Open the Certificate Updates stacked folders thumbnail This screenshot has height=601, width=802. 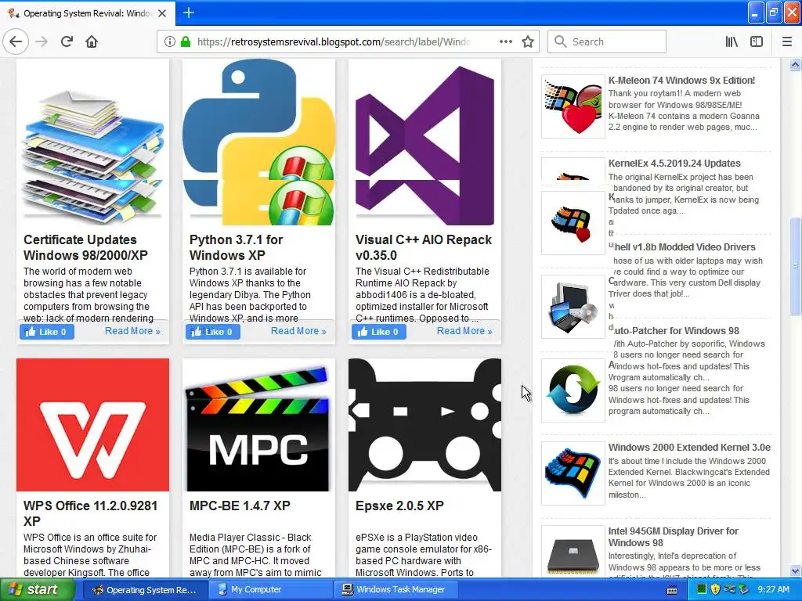coord(92,142)
